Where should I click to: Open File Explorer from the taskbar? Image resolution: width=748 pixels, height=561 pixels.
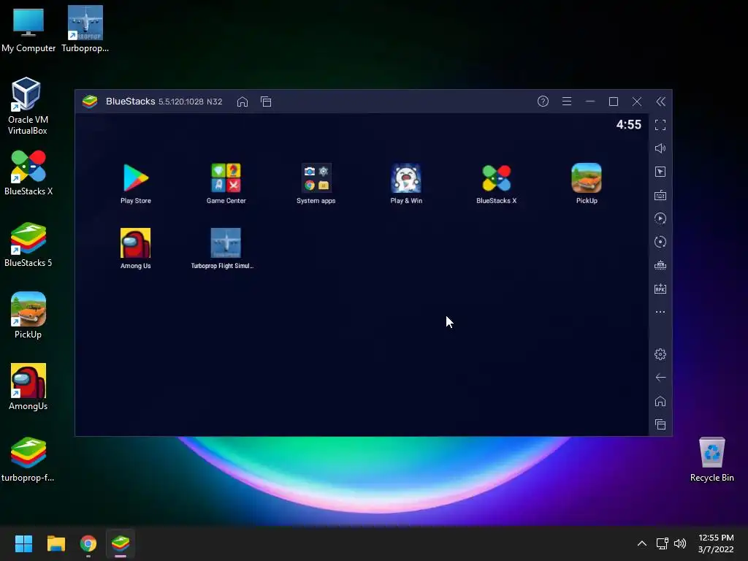coord(56,543)
